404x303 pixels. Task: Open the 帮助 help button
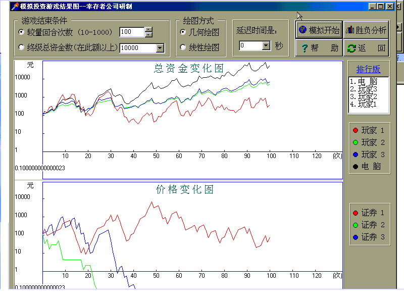pos(319,48)
